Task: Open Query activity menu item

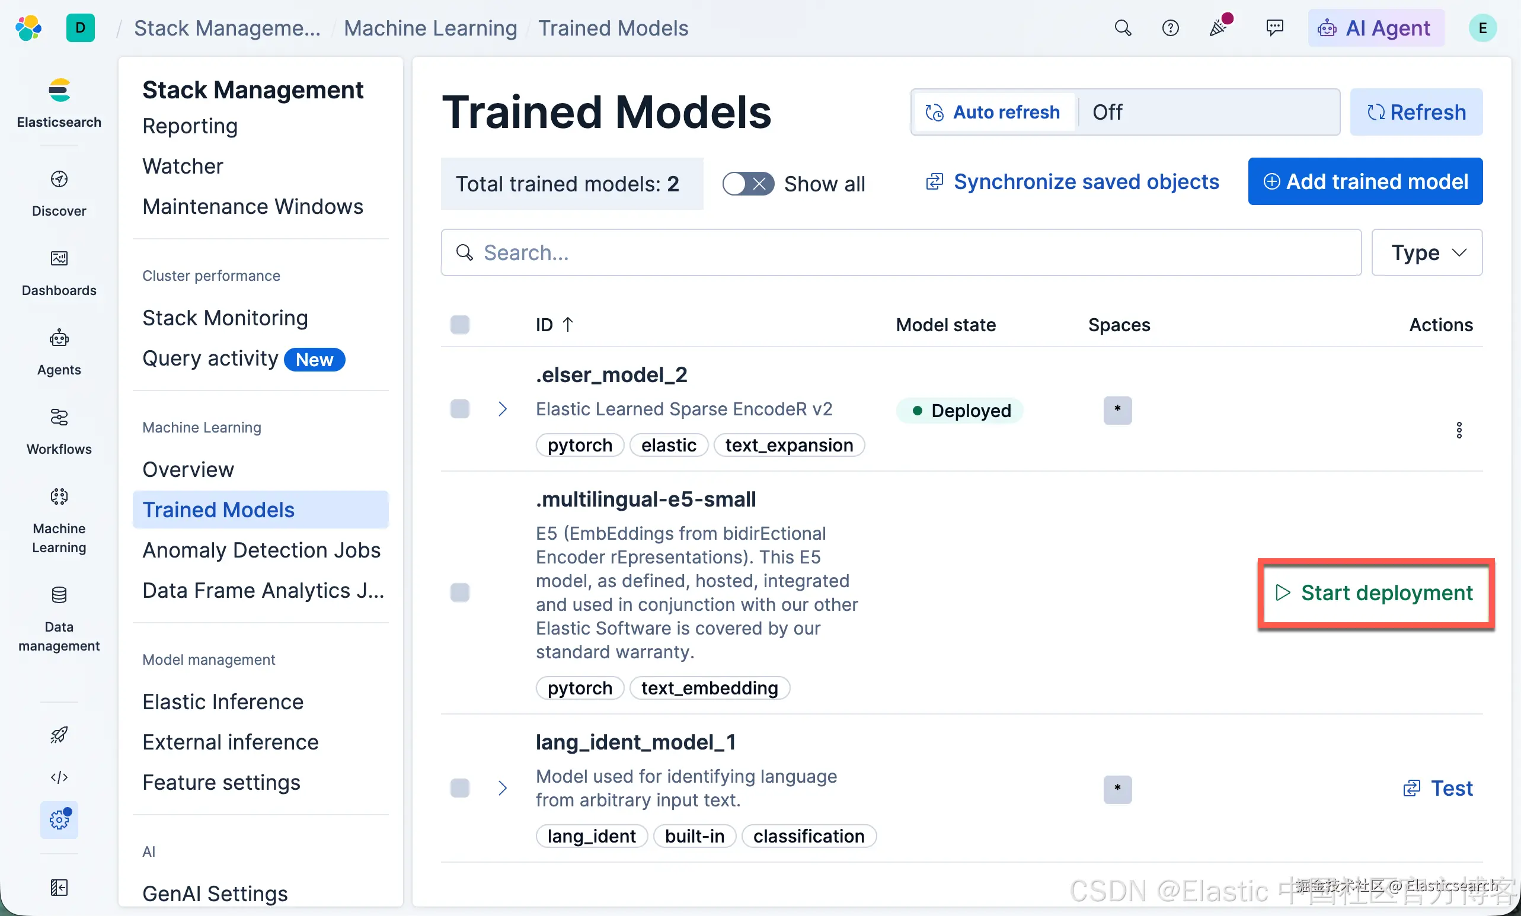Action: (x=210, y=358)
